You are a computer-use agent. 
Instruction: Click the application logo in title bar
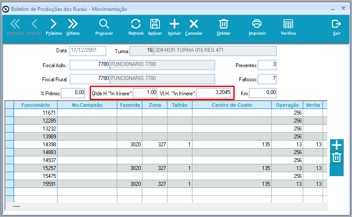pyautogui.click(x=6, y=9)
